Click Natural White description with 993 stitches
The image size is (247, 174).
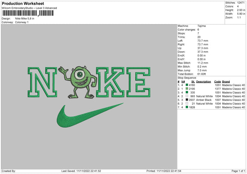coord(205,96)
